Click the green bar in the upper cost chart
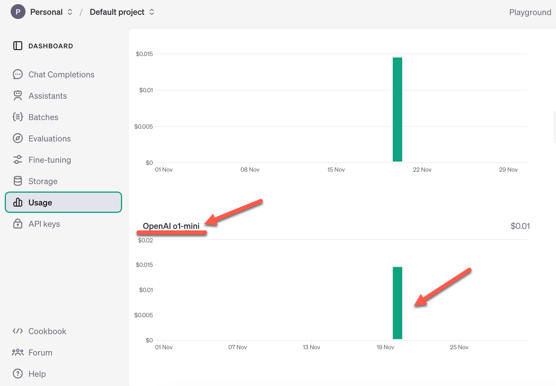Image resolution: width=556 pixels, height=386 pixels. pos(397,110)
